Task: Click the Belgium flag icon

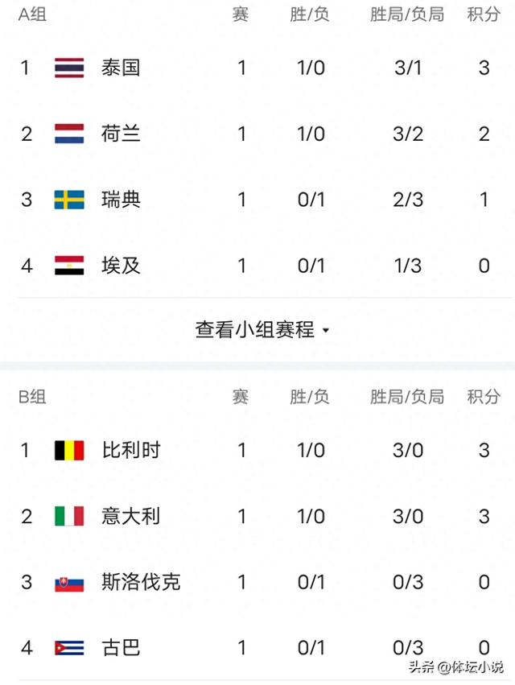Action: click(69, 451)
